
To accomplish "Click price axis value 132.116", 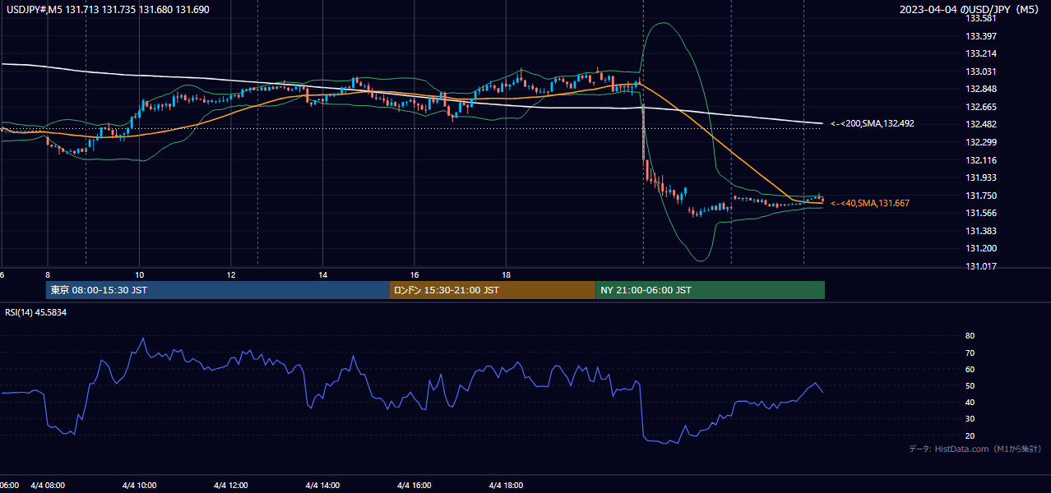I will pyautogui.click(x=981, y=160).
